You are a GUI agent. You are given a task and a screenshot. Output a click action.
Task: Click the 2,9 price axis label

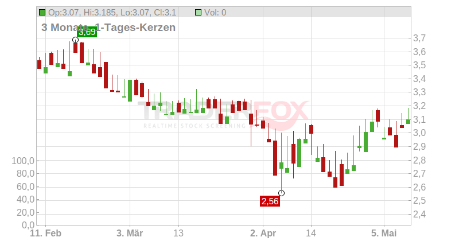pyautogui.click(x=419, y=146)
